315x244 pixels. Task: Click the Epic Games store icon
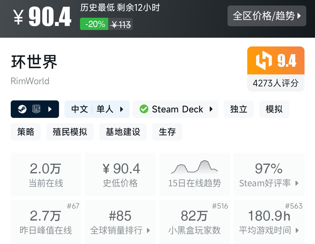(36, 109)
